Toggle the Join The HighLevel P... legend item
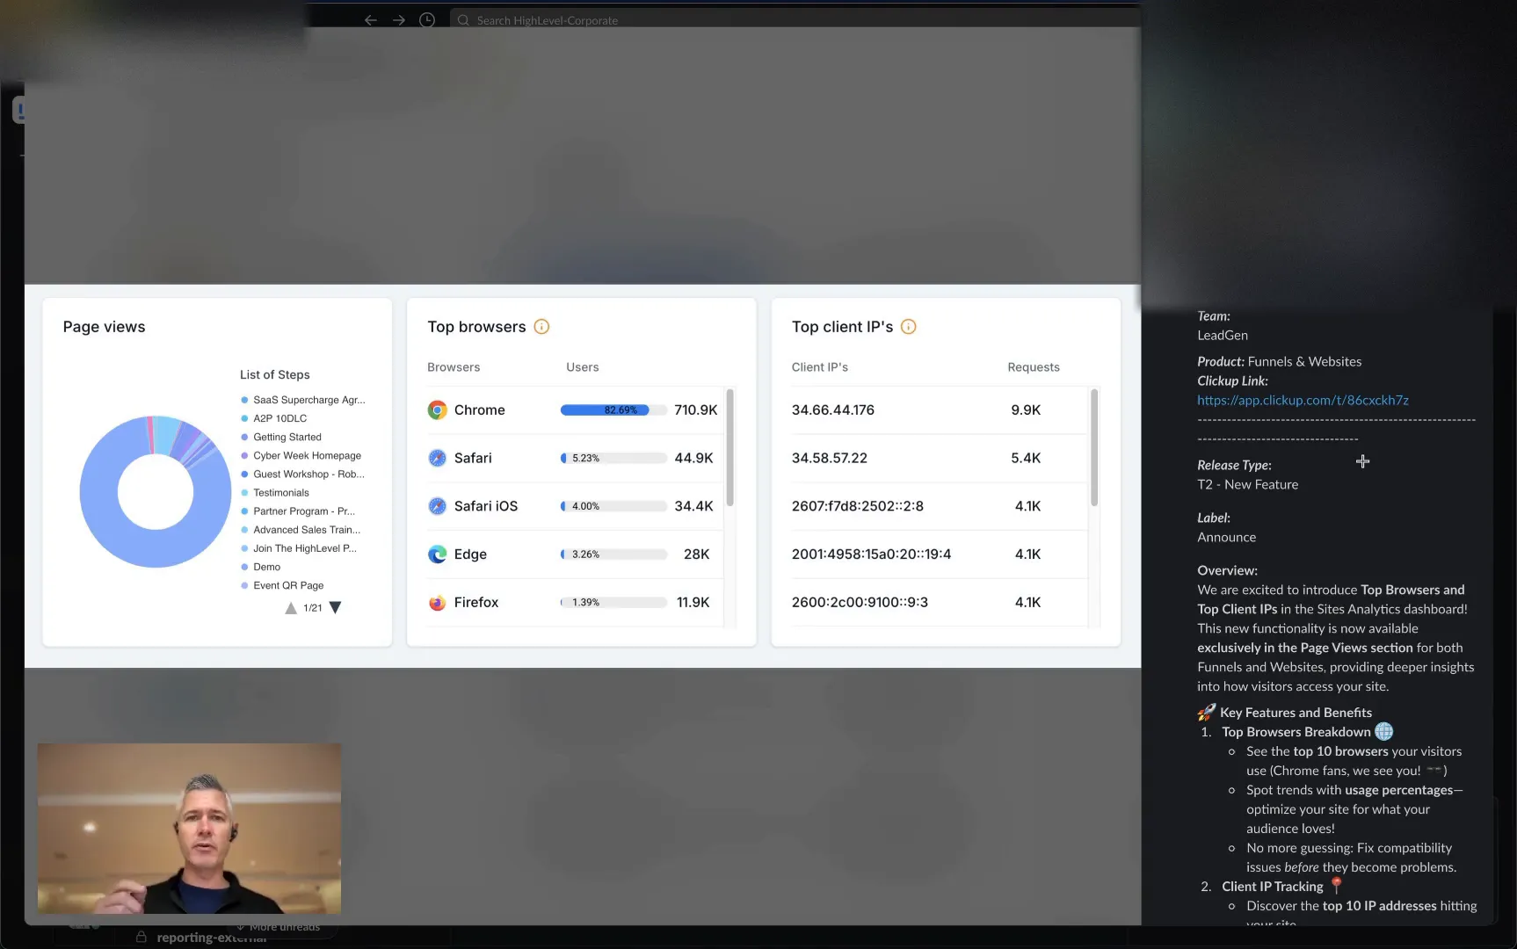The height and width of the screenshot is (949, 1517). [299, 548]
